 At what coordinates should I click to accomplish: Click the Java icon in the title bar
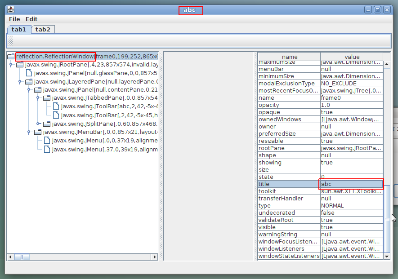pos(11,10)
